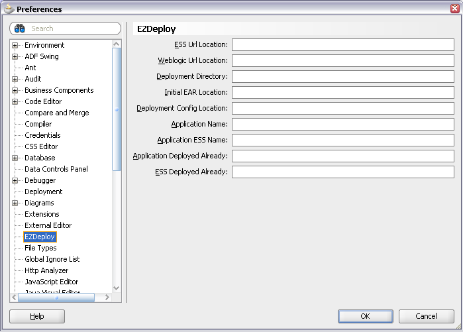
Task: Expand the Code Editor node
Action: point(15,101)
